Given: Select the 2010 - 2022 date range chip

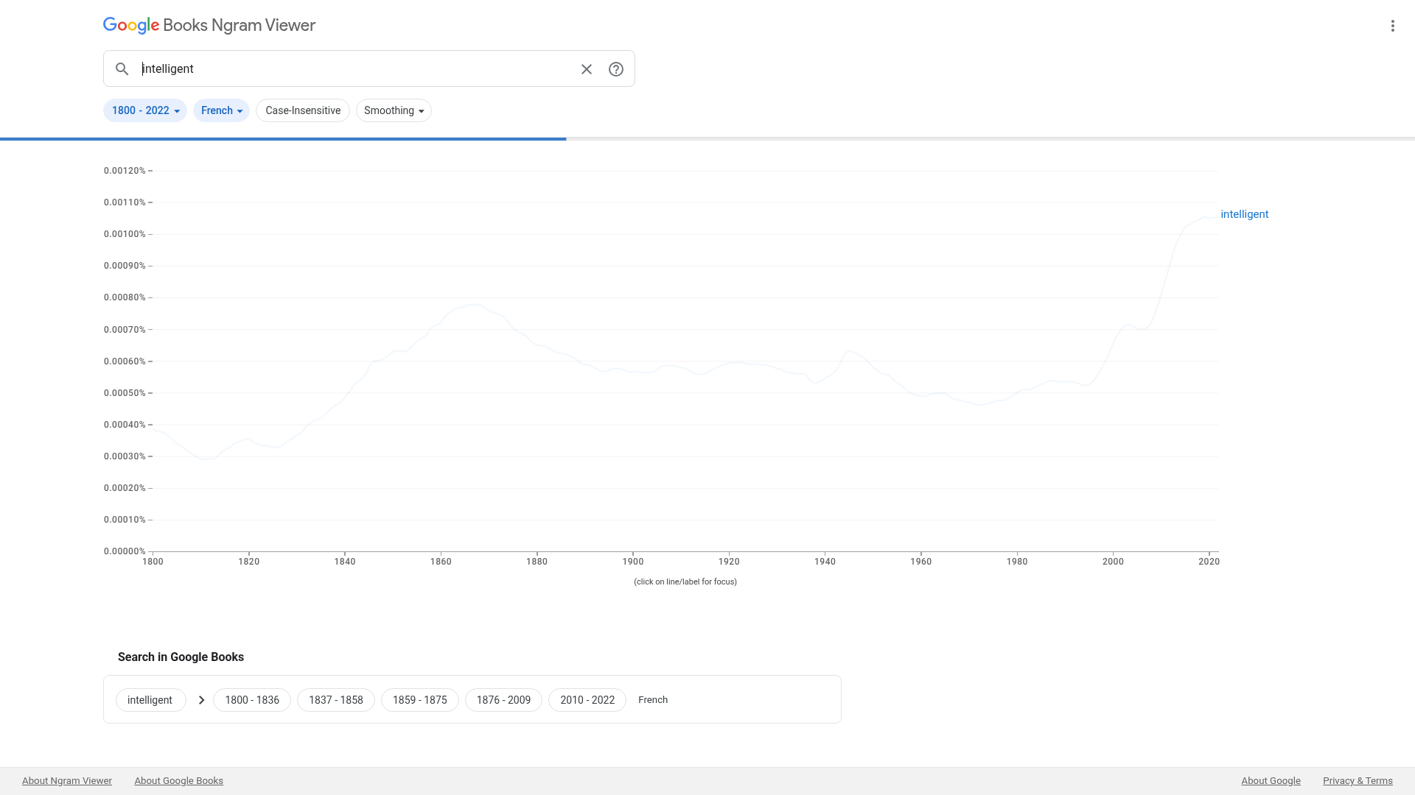Looking at the screenshot, I should 587,700.
